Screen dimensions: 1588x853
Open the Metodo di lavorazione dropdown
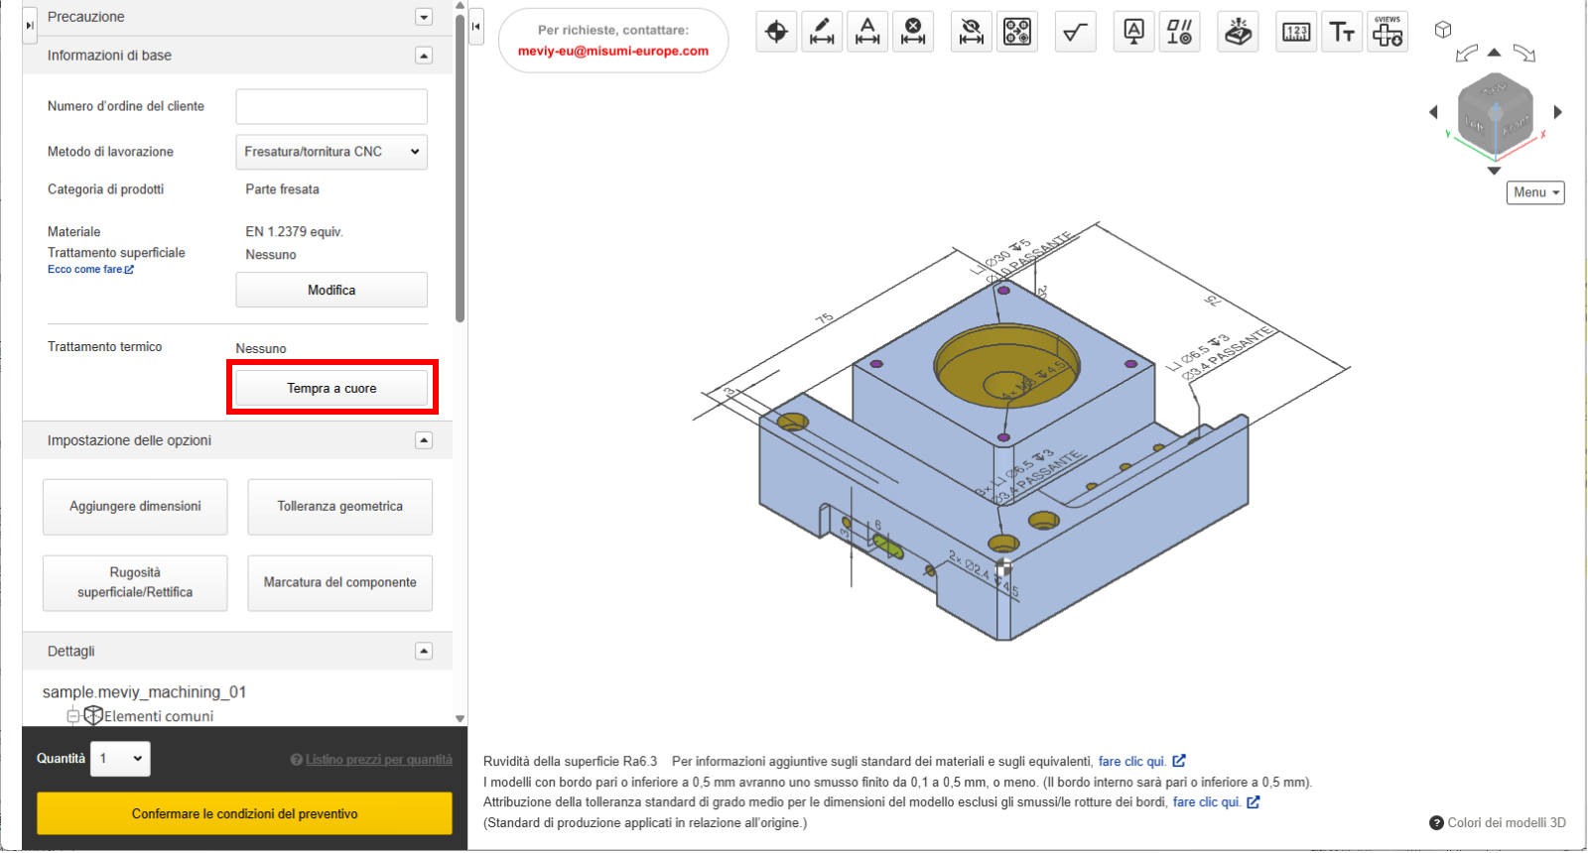(x=331, y=152)
